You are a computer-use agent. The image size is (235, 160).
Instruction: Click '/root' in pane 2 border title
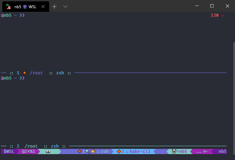click(31, 146)
